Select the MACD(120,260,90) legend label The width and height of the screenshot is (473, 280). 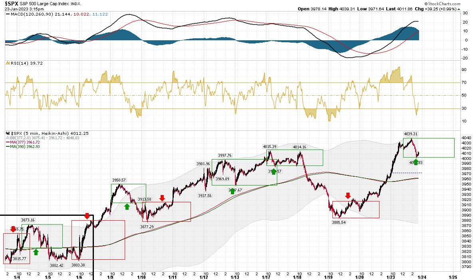[x=32, y=14]
